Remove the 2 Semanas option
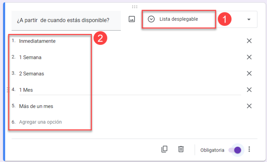 click(249, 73)
